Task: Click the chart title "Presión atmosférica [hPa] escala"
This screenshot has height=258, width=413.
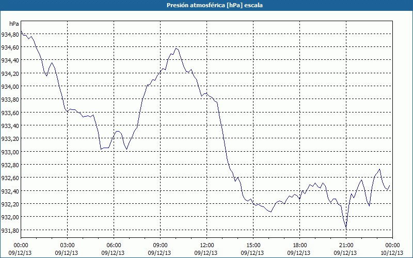Action: click(214, 5)
